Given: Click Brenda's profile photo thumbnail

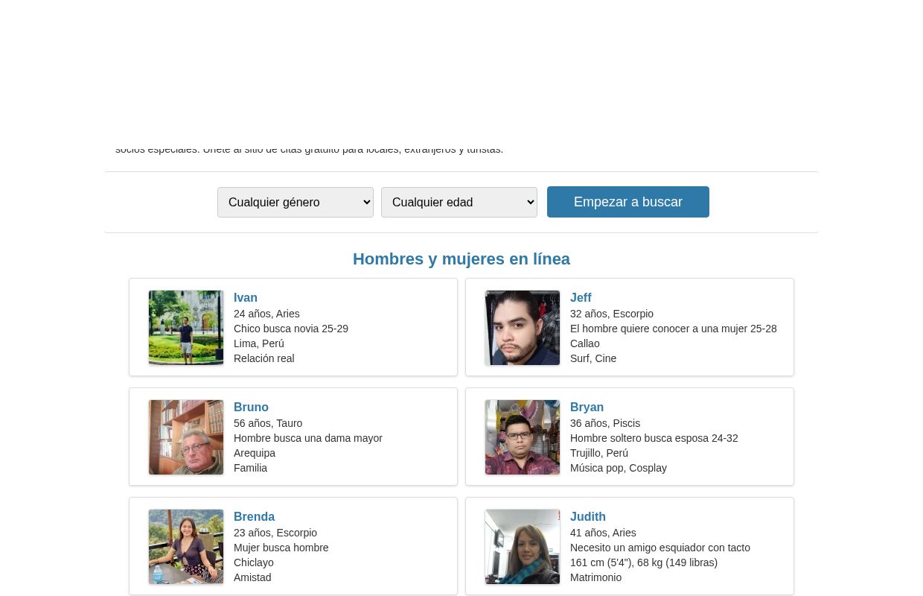Looking at the screenshot, I should (x=186, y=547).
